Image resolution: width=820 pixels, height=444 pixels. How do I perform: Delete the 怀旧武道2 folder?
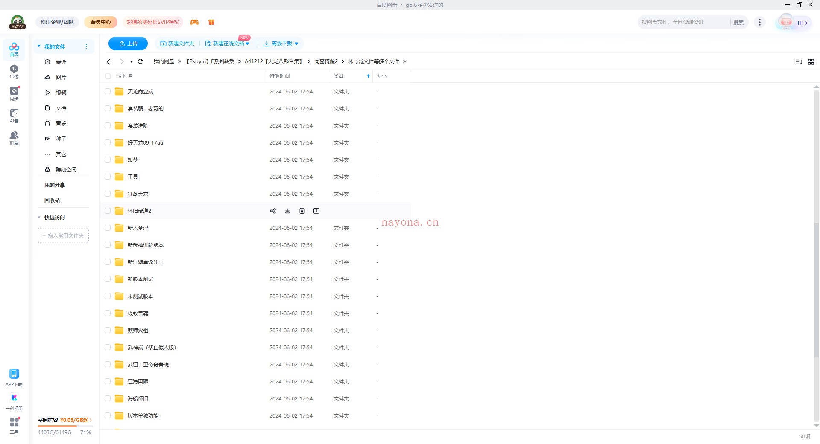302,211
